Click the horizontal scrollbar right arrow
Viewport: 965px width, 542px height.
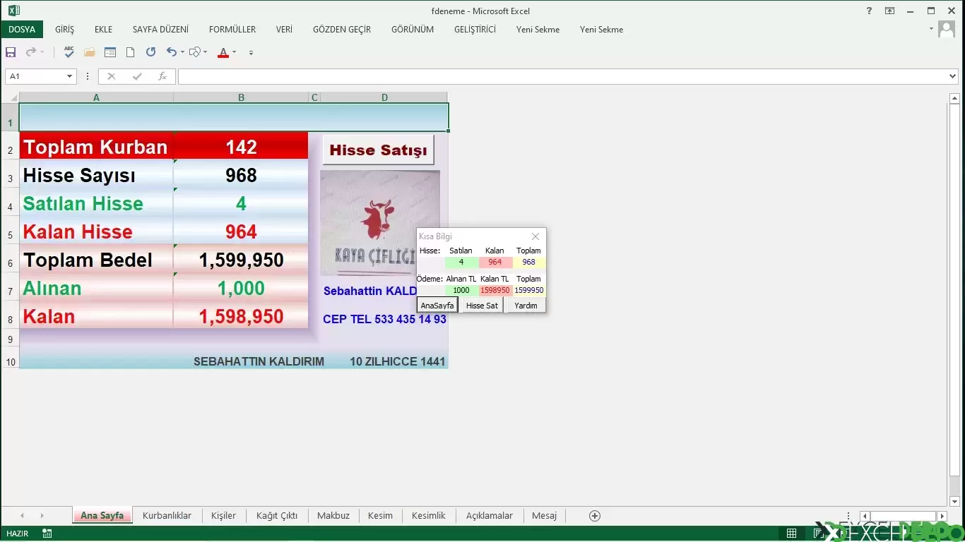(942, 516)
